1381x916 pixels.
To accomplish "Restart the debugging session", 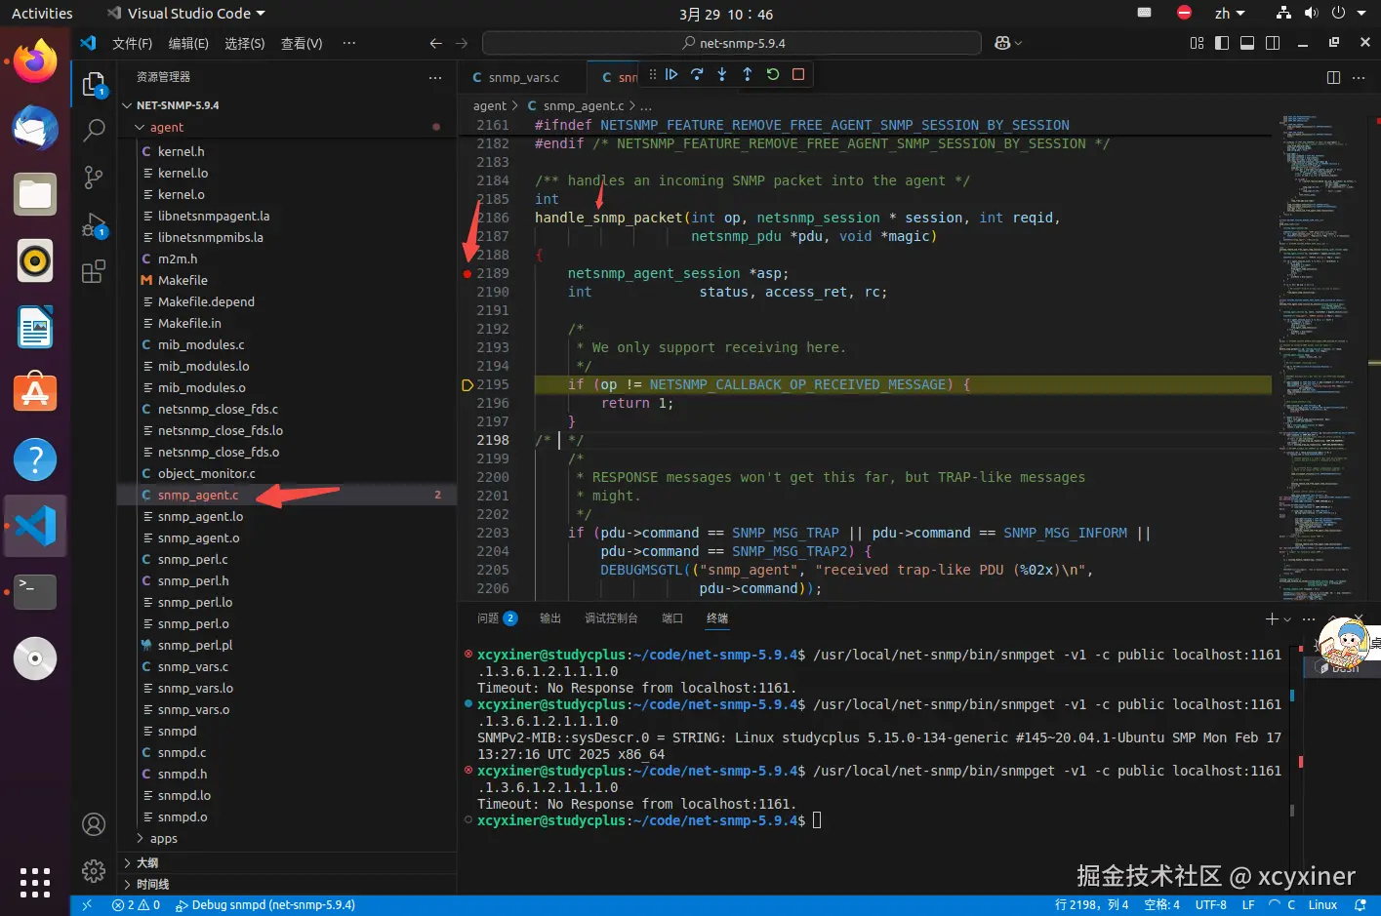I will [x=773, y=74].
